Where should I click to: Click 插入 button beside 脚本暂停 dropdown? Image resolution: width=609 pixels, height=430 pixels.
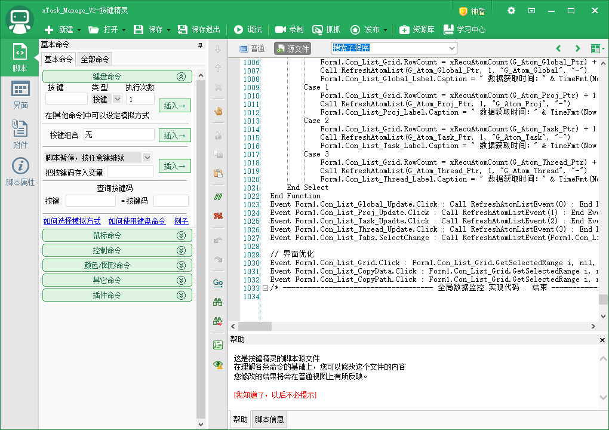coord(175,166)
